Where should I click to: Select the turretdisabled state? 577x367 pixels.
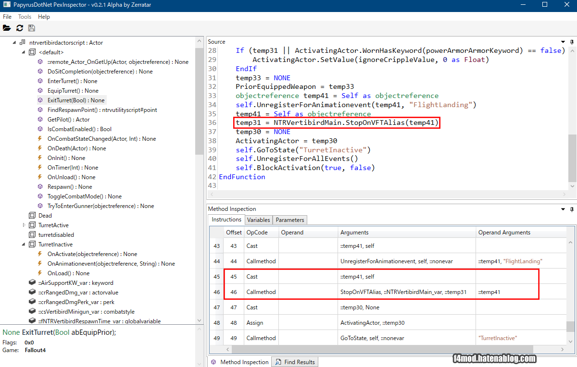tap(56, 235)
